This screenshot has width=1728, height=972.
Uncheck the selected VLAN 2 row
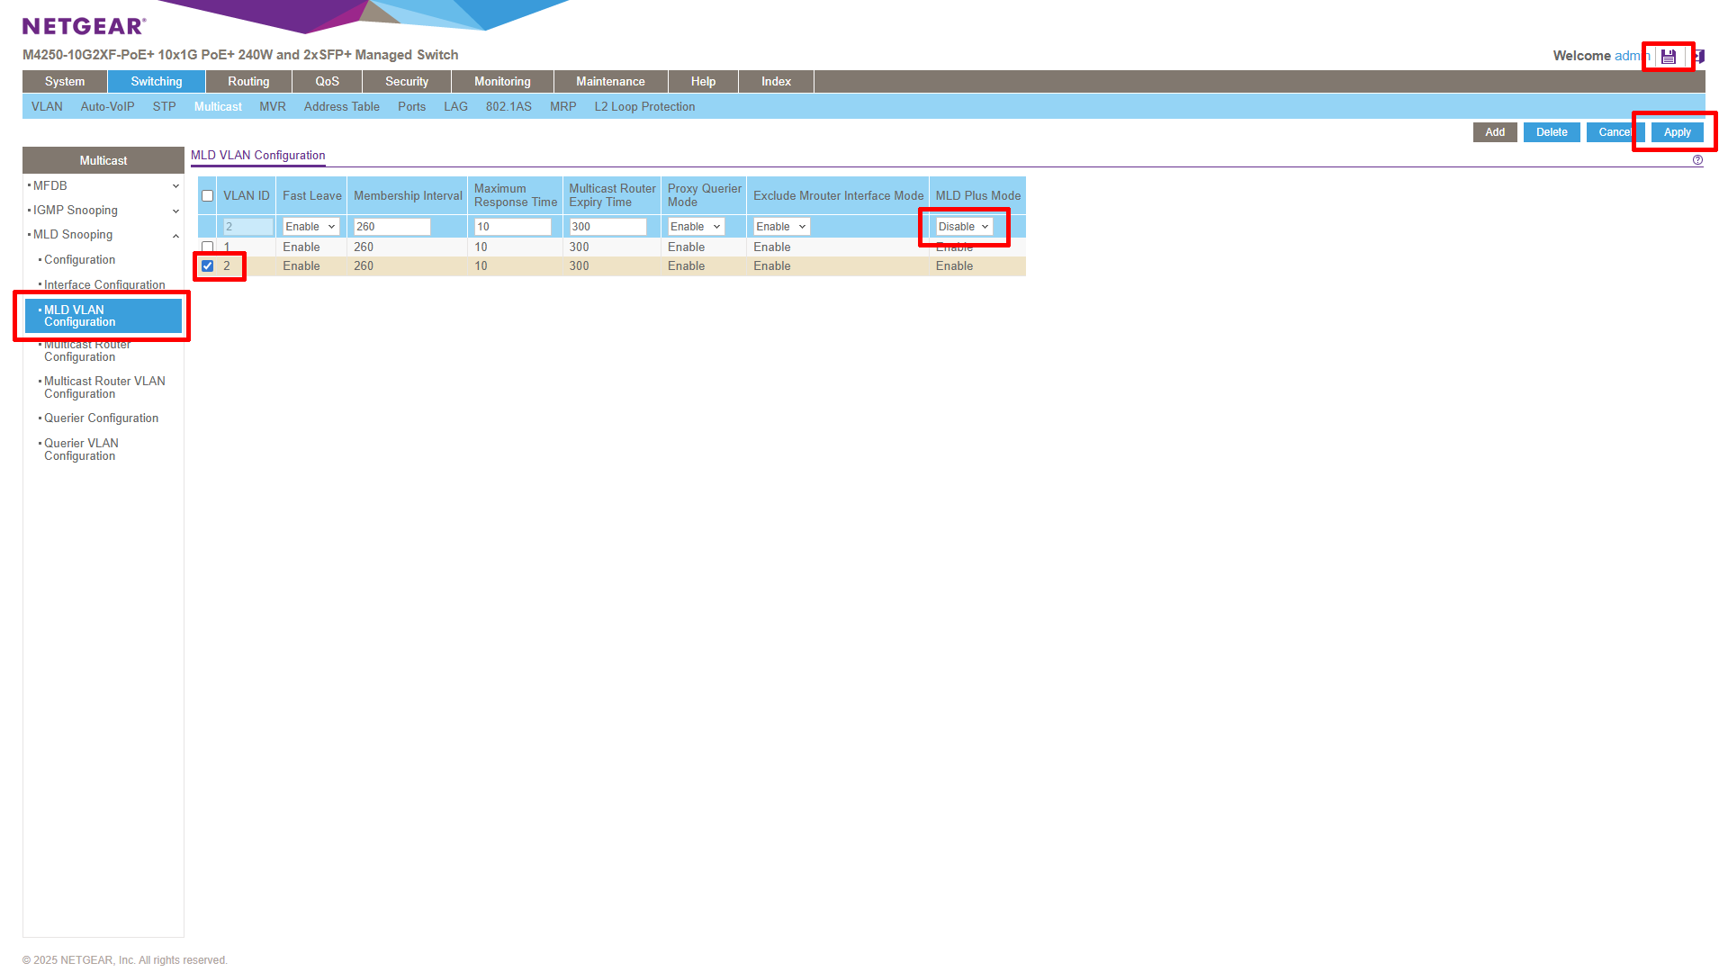[x=207, y=265]
